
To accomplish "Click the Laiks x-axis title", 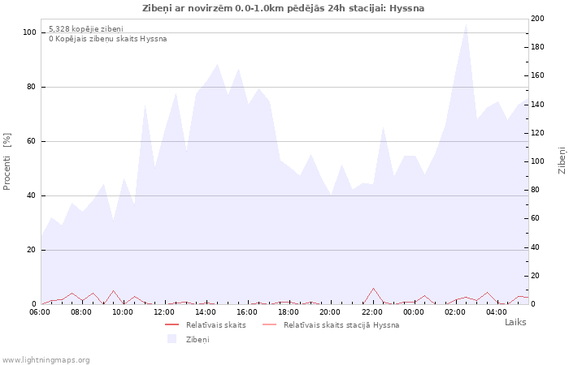I will click(x=515, y=322).
